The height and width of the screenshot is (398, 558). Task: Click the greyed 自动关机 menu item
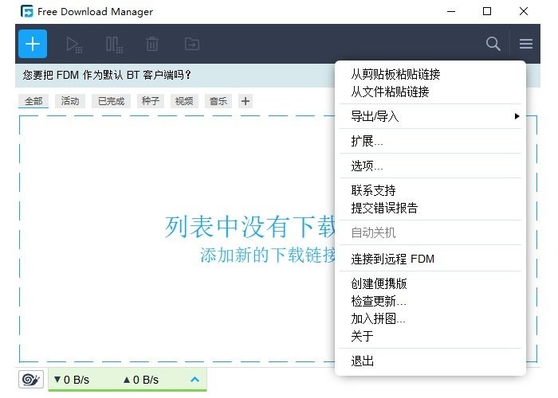(430, 232)
